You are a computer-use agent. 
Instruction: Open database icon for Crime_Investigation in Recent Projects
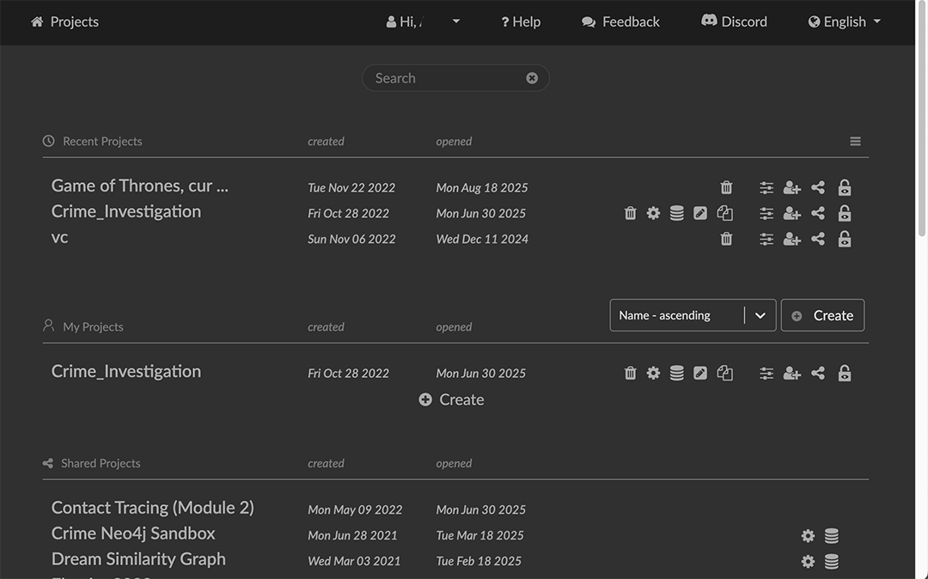click(x=677, y=213)
